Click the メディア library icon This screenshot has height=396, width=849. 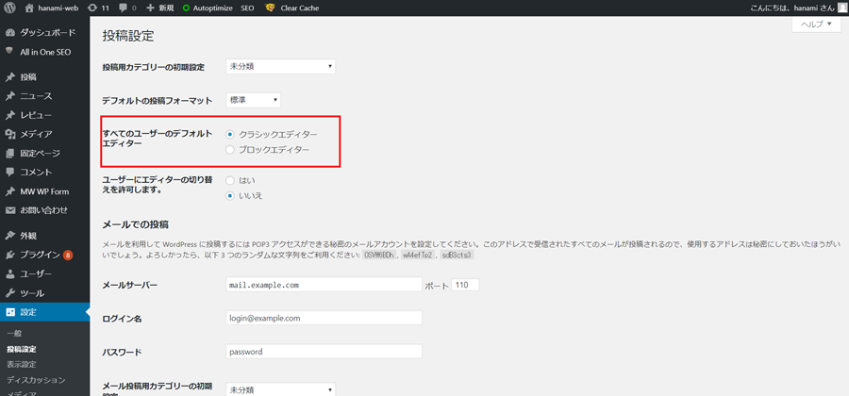(9, 134)
